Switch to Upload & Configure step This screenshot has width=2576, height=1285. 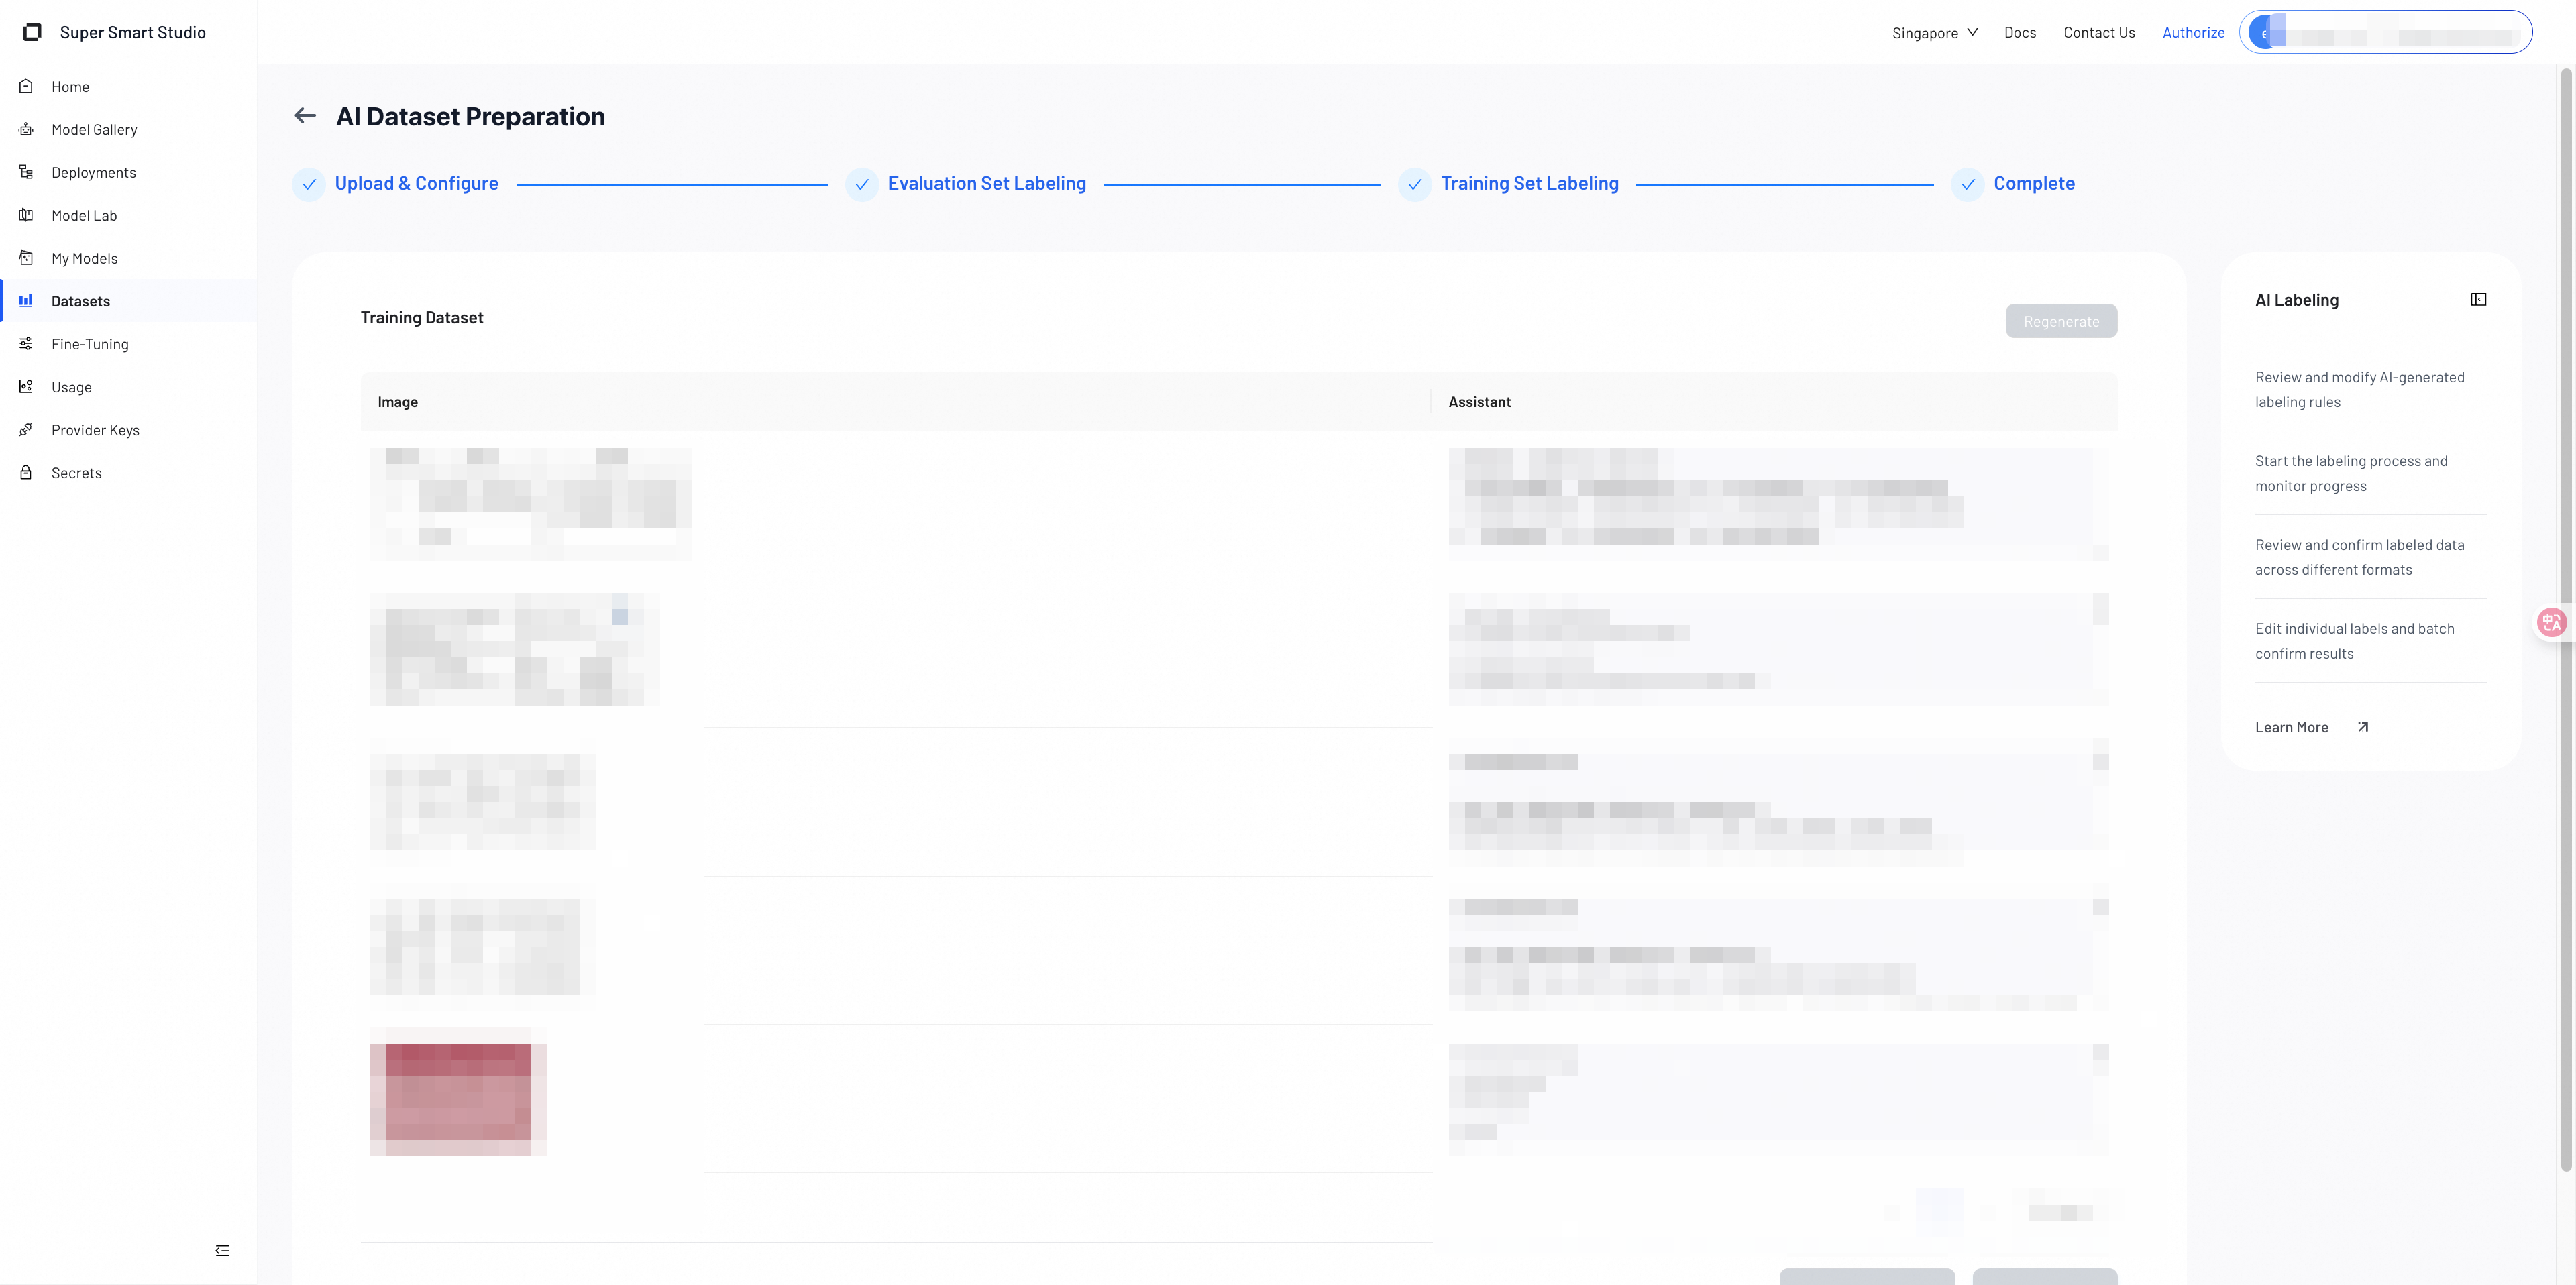[x=416, y=183]
